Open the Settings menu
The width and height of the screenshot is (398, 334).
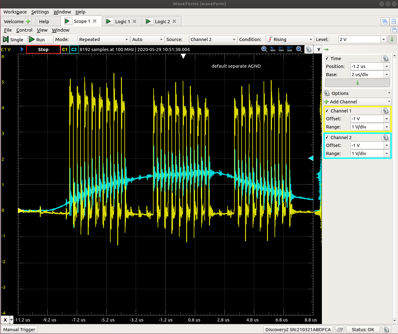40,12
